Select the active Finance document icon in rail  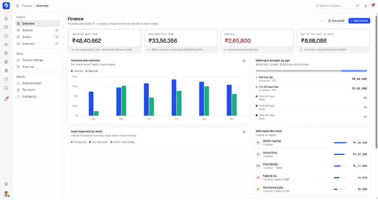click(6, 70)
